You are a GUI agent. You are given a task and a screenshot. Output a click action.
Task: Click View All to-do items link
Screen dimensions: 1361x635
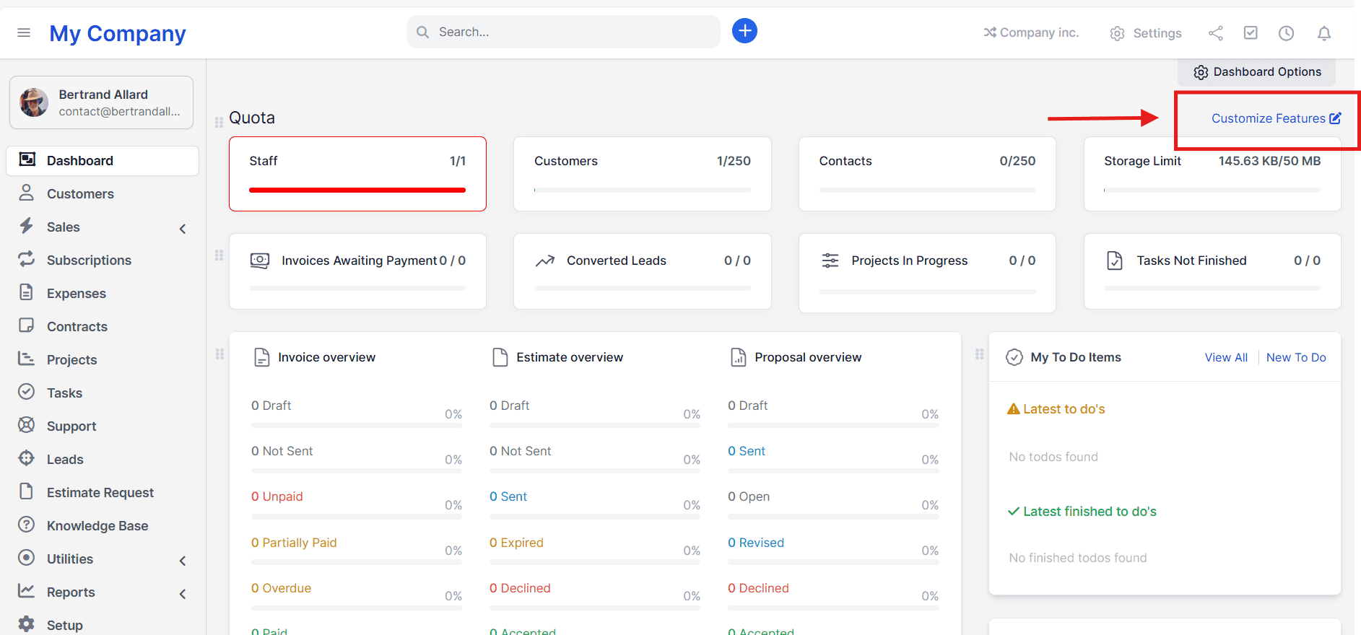coord(1225,357)
